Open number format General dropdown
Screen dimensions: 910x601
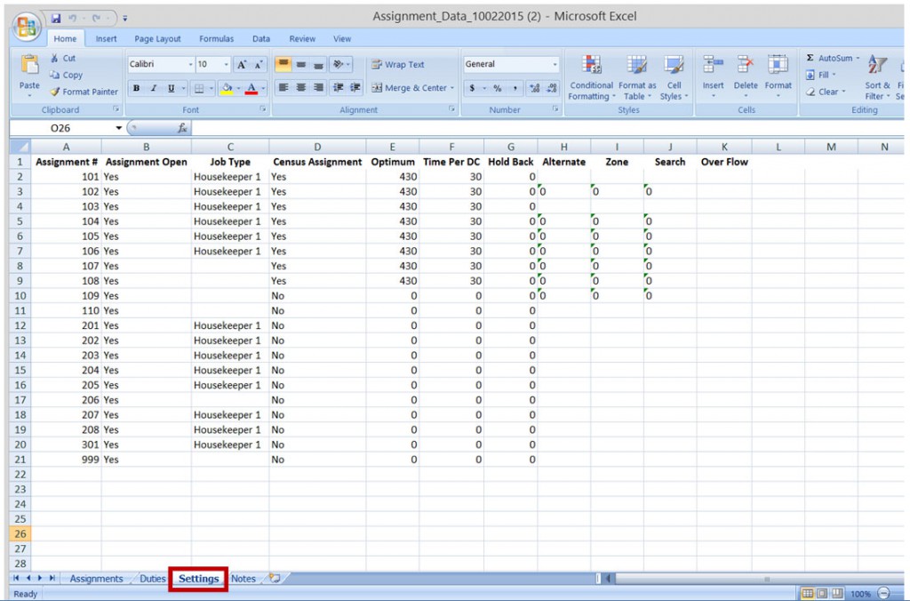tap(555, 64)
